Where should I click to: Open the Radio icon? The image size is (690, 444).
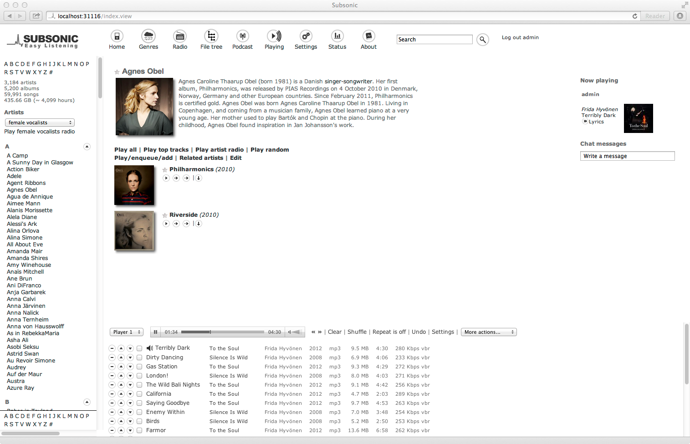tap(180, 36)
